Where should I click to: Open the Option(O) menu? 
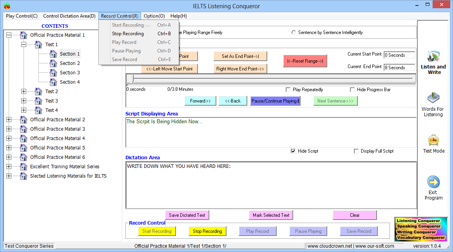(x=154, y=16)
